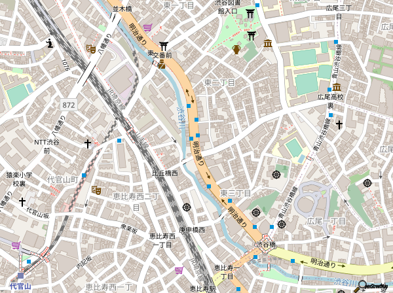Open the OpenStreetMap logo link
The image size is (393, 293).
click(x=371, y=287)
